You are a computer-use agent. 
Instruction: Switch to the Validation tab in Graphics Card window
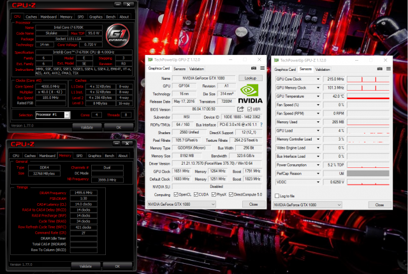point(197,68)
